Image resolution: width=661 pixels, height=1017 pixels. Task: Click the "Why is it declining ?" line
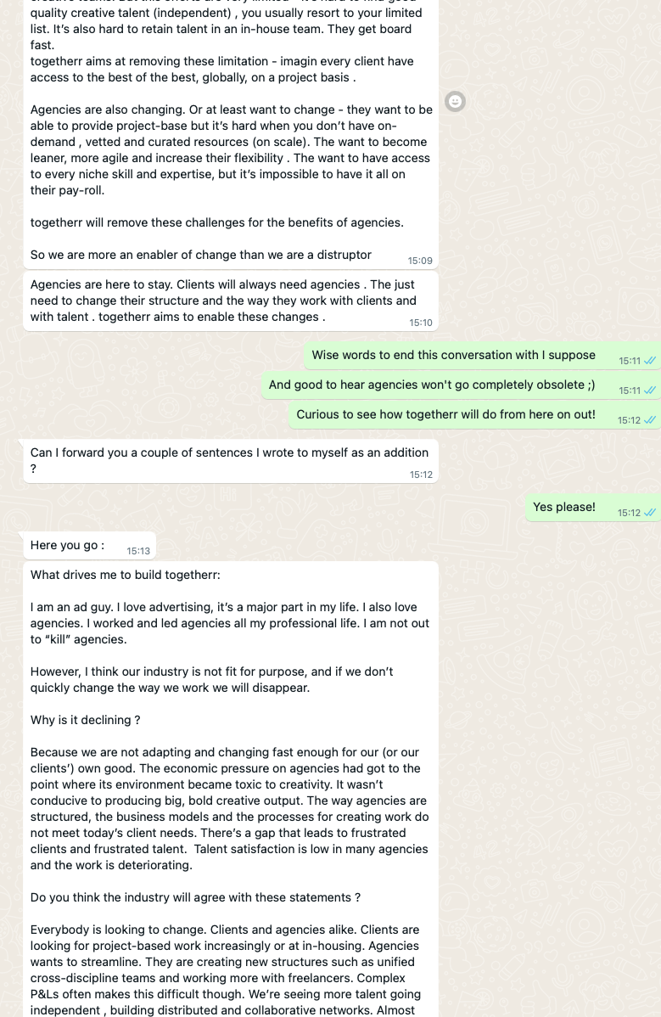pos(85,721)
